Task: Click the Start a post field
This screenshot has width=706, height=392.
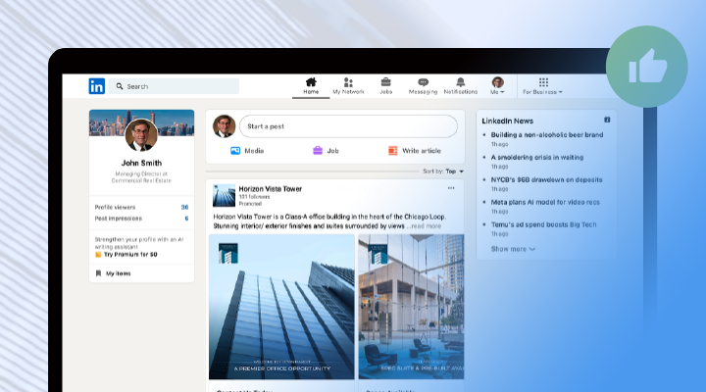Action: tap(348, 126)
